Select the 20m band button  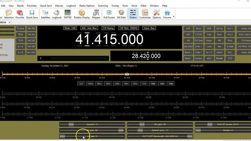135,84
